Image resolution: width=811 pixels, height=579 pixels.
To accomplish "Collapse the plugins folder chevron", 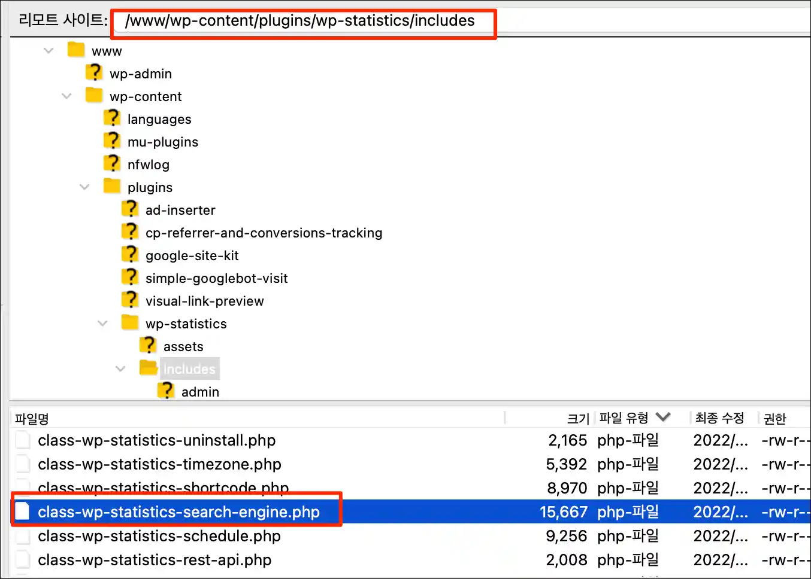I will (84, 187).
